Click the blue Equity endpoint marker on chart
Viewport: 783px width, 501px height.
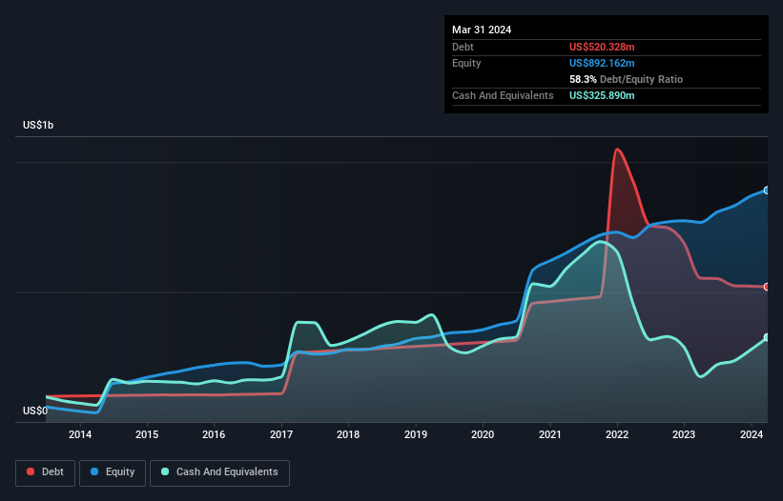click(767, 190)
